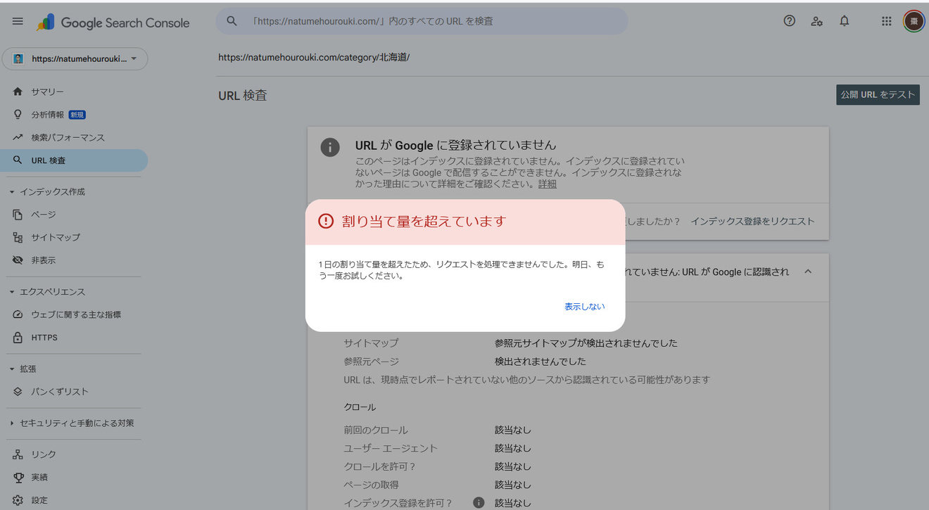The width and height of the screenshot is (929, 510).
Task: Click 参照元サイトマップが検出されませんでした text
Action: pyautogui.click(x=586, y=343)
